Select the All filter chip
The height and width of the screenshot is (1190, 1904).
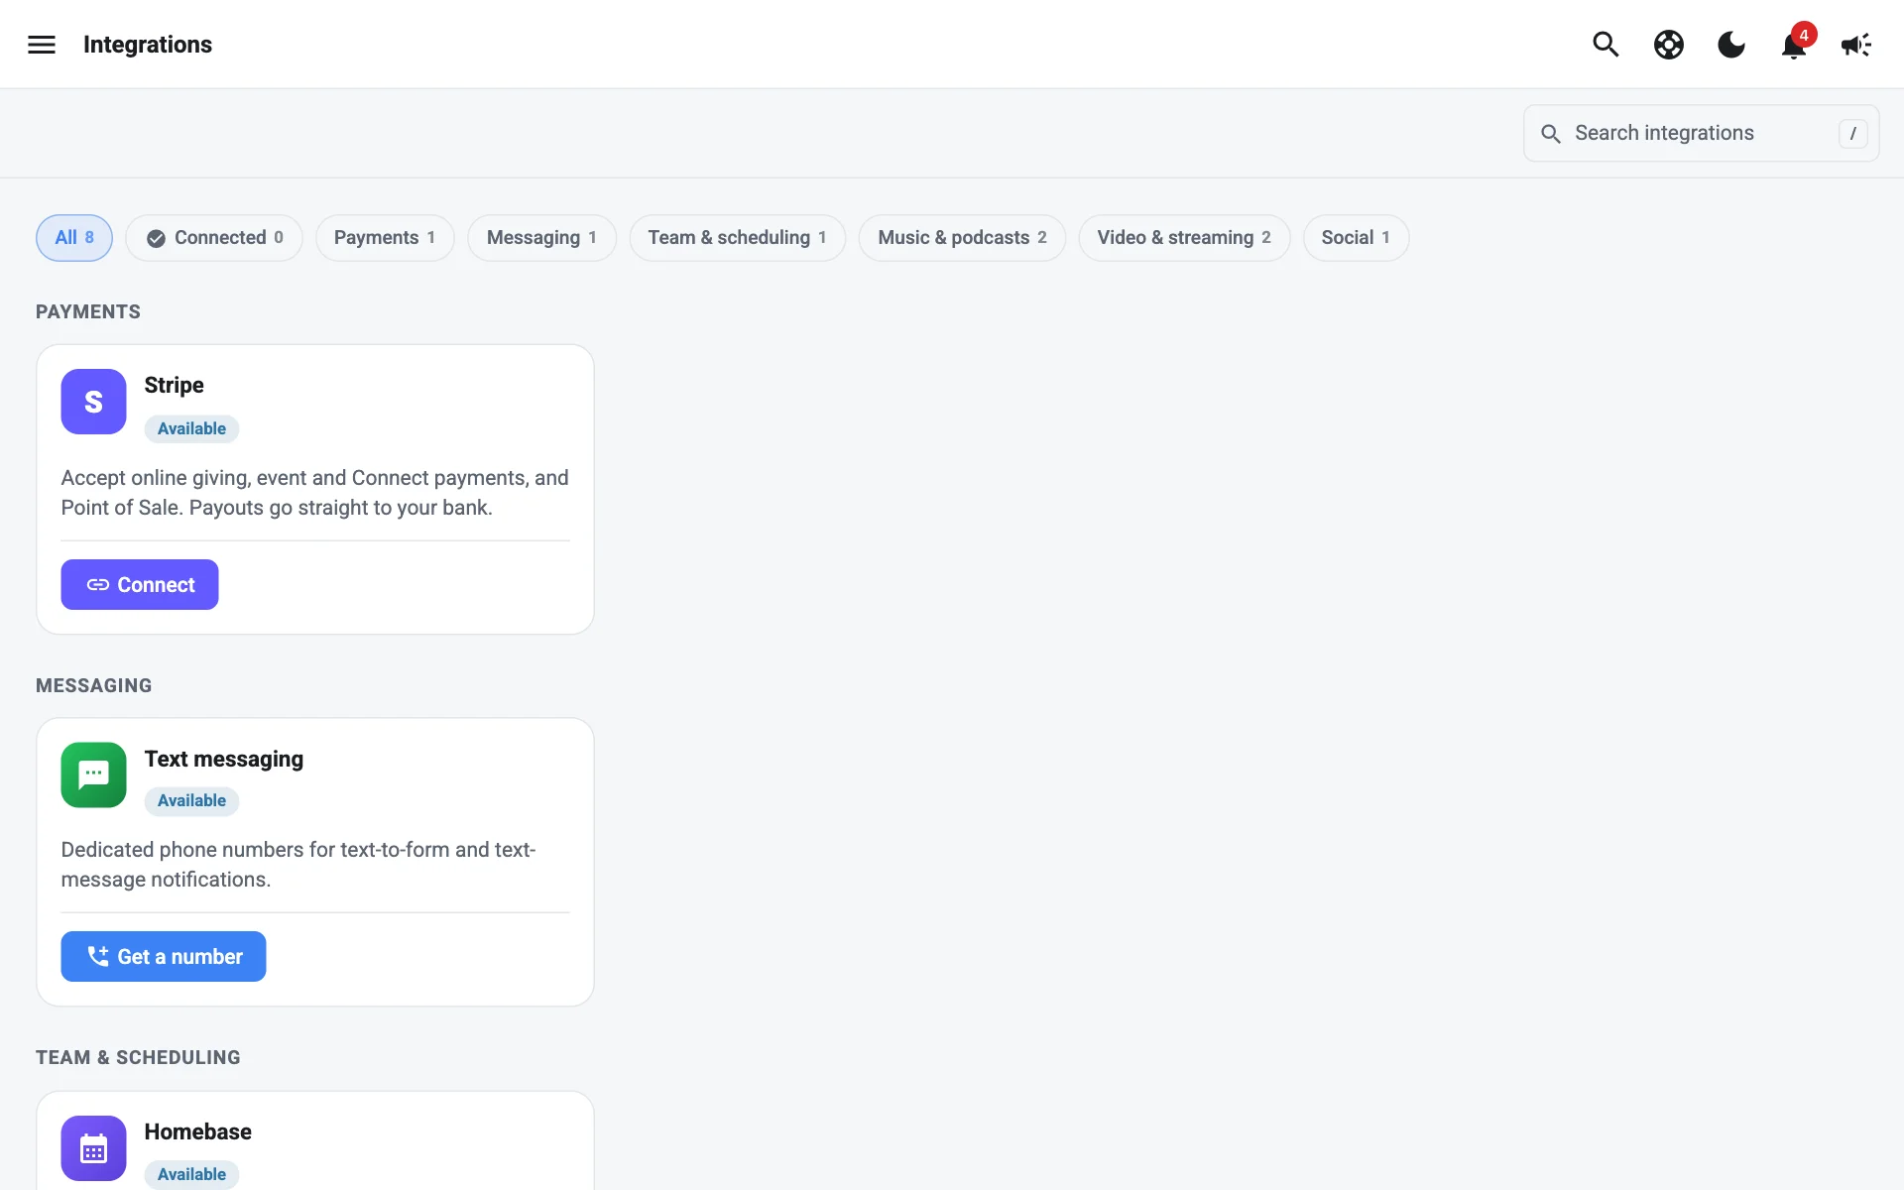coord(74,238)
